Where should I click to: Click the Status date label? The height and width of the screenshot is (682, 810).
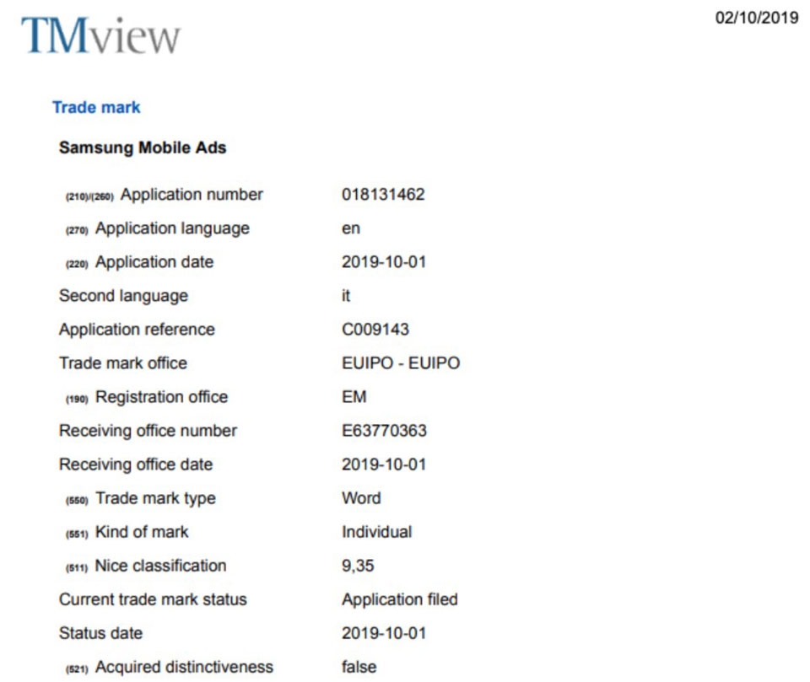pyautogui.click(x=100, y=633)
